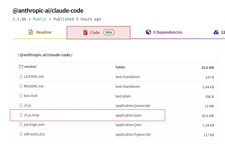The image size is (225, 148).
Task: Click the cli.js.map file icon
Action: (21, 115)
